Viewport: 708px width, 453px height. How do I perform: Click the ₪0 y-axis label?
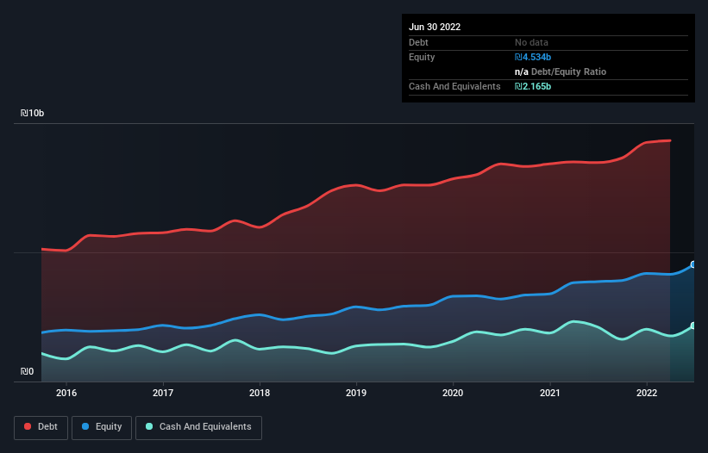27,371
